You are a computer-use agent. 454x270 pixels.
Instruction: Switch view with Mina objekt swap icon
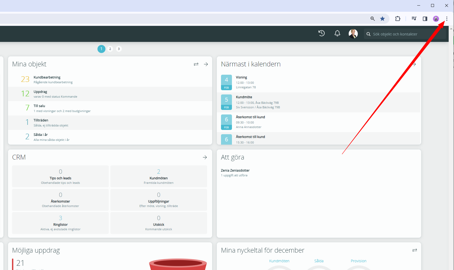point(196,64)
